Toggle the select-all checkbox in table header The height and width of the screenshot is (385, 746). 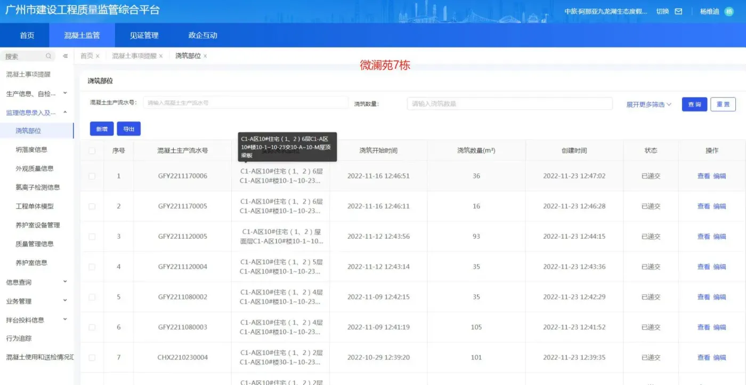[92, 151]
